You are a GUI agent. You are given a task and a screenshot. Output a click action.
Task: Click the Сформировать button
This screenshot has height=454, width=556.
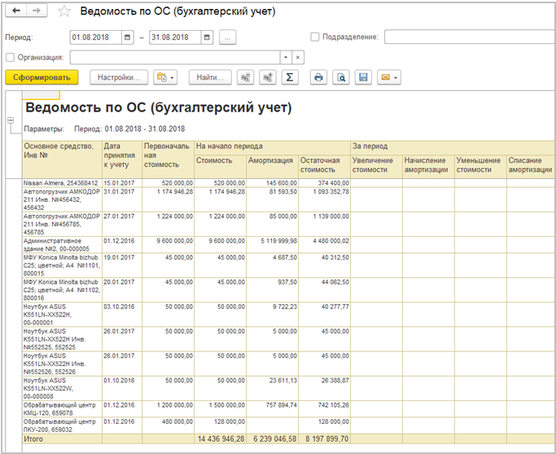(x=42, y=77)
